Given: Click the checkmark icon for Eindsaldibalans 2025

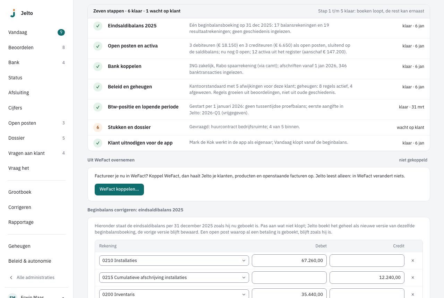Looking at the screenshot, I should (x=98, y=26).
